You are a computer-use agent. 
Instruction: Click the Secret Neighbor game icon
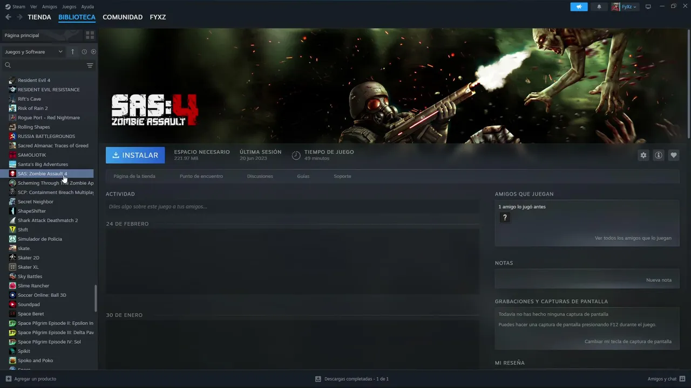tap(12, 202)
